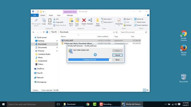Open the Manage tab under Application Tools

tap(70, 15)
